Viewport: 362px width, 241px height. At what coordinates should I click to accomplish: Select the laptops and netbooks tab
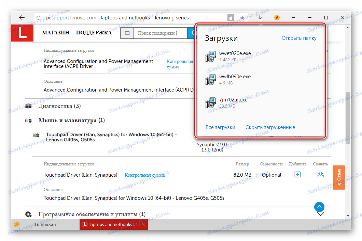[114, 224]
